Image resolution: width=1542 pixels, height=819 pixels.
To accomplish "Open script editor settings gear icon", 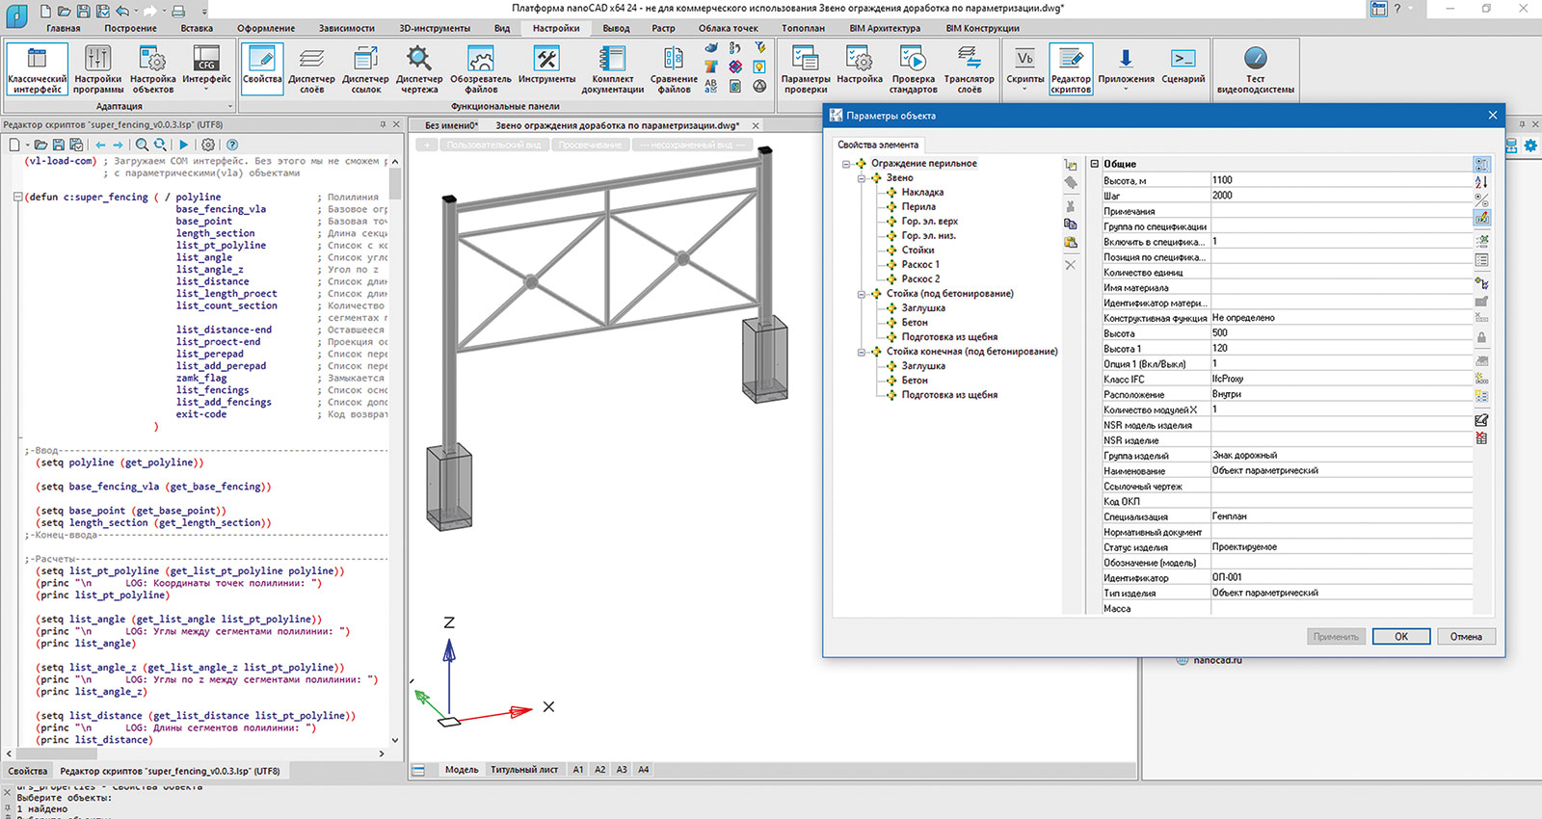I will 208,145.
